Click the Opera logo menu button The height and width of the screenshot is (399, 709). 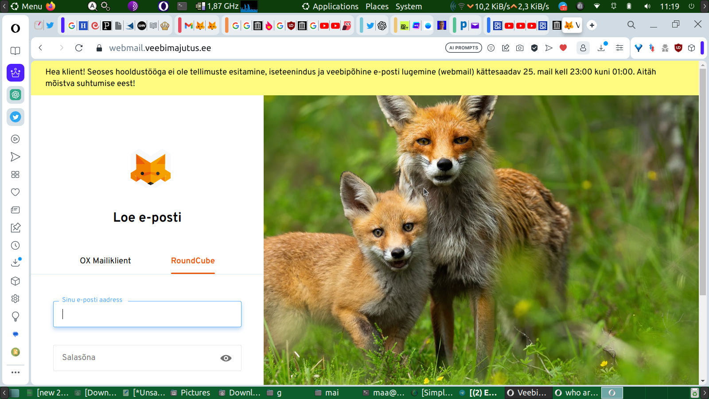pos(16,28)
